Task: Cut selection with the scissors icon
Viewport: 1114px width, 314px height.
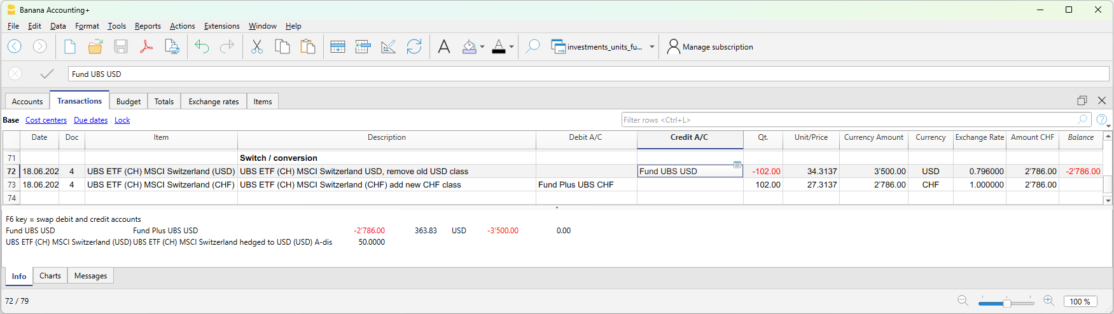Action: click(257, 46)
